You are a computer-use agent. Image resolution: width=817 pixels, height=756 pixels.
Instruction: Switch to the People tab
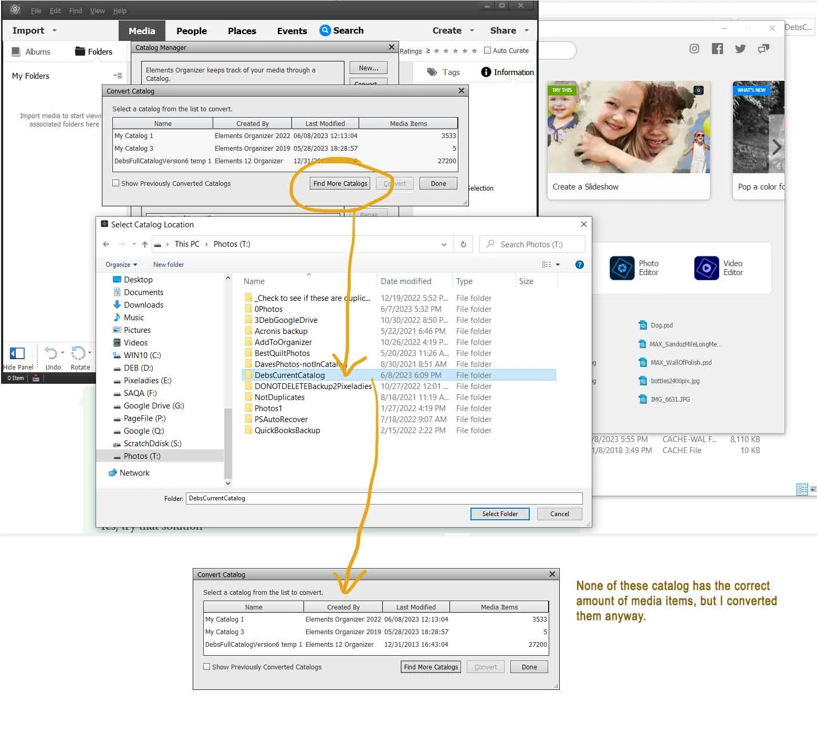[192, 31]
